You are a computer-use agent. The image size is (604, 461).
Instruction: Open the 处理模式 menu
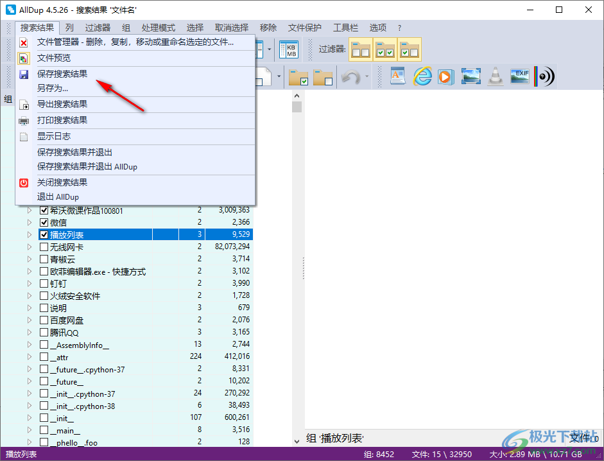(159, 28)
